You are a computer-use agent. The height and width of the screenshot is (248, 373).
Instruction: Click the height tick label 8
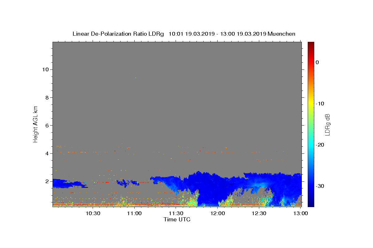point(47,98)
